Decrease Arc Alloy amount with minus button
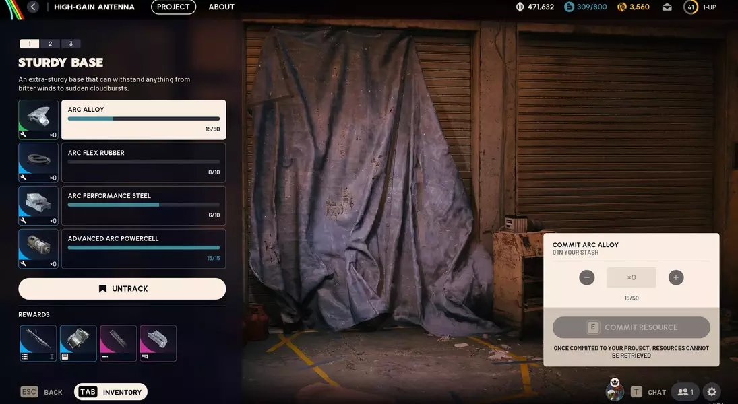The image size is (738, 404). (587, 277)
